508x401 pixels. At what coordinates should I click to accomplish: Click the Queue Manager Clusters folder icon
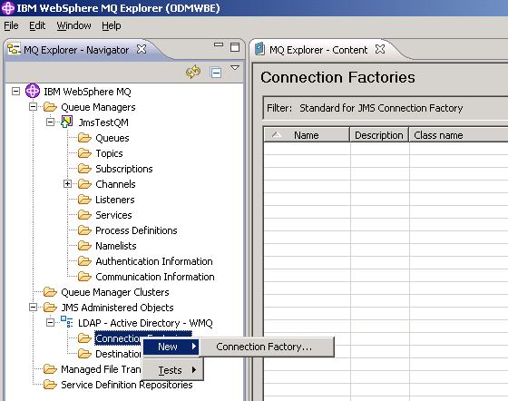pos(50,292)
